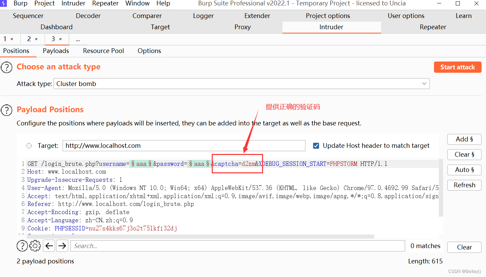
Task: Switch to the Extender tab
Action: click(257, 16)
